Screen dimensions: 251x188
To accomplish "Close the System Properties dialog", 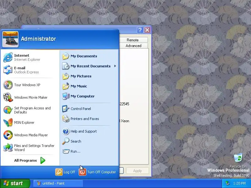I will (147, 30).
